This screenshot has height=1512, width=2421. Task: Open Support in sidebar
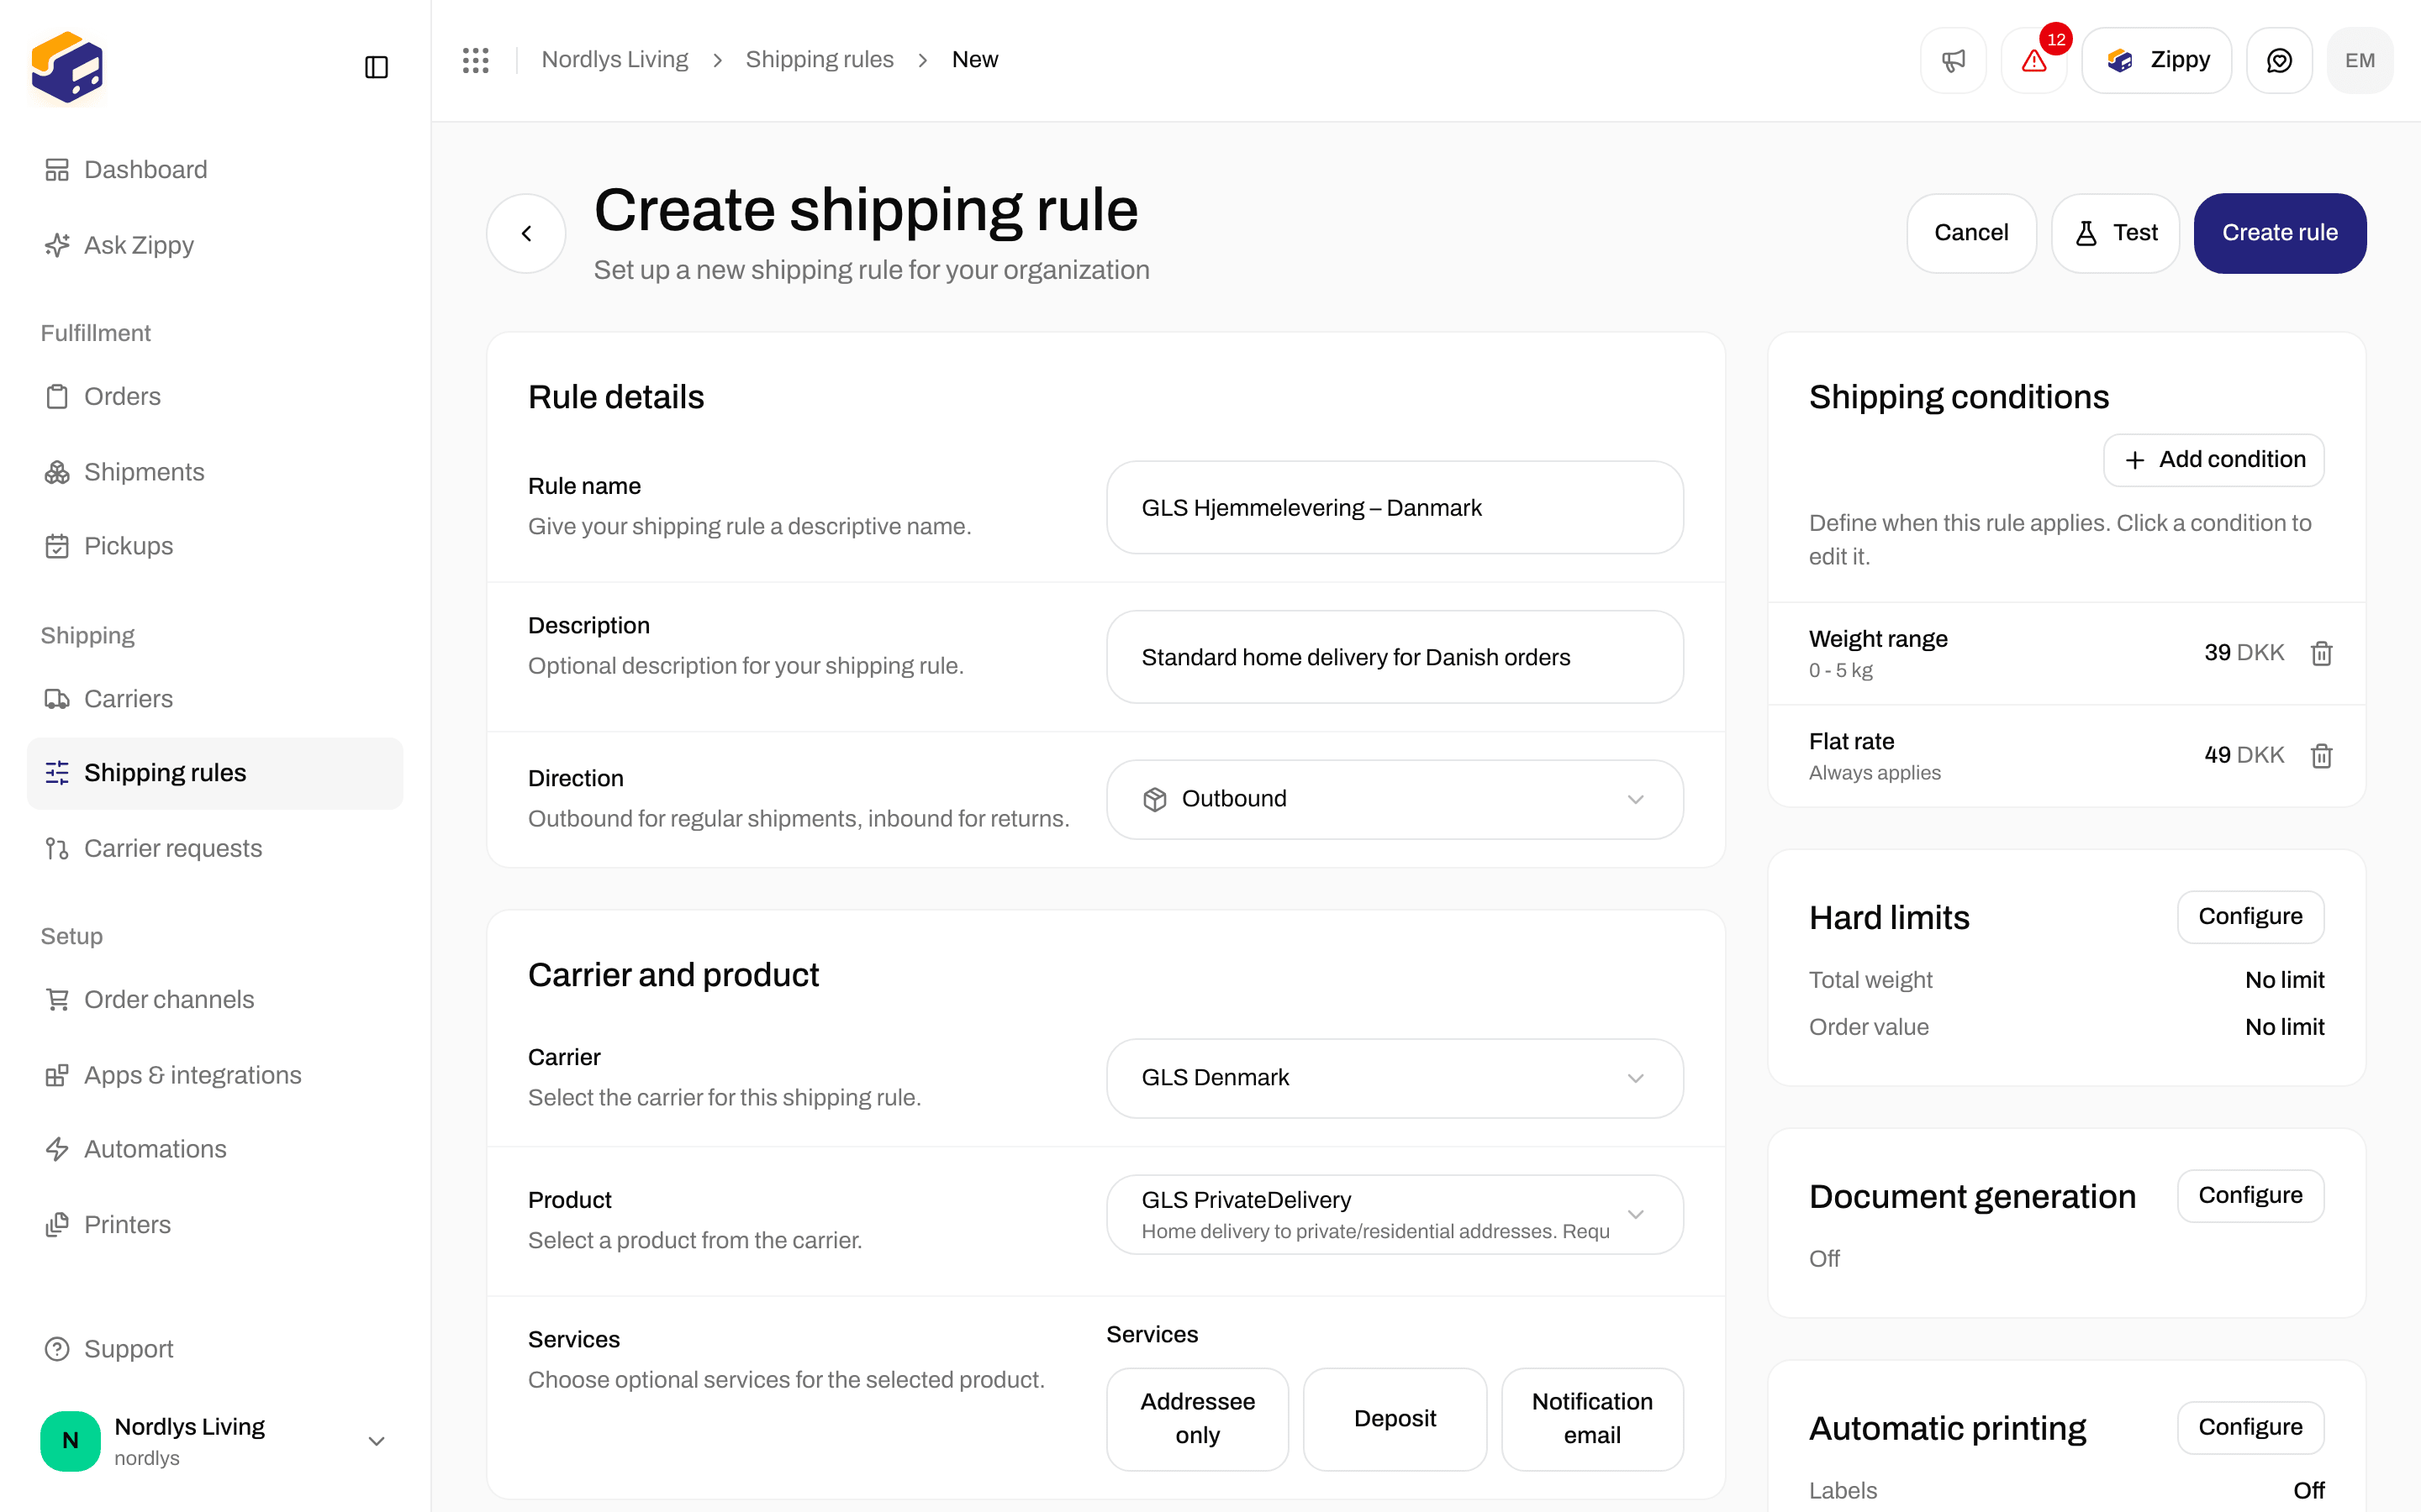pos(215,1350)
